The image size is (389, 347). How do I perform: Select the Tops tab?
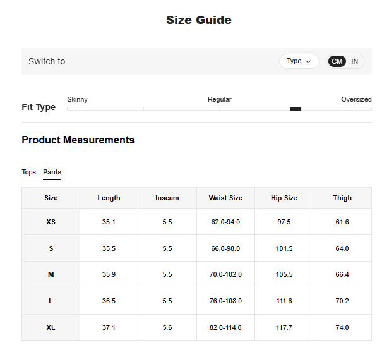click(29, 172)
